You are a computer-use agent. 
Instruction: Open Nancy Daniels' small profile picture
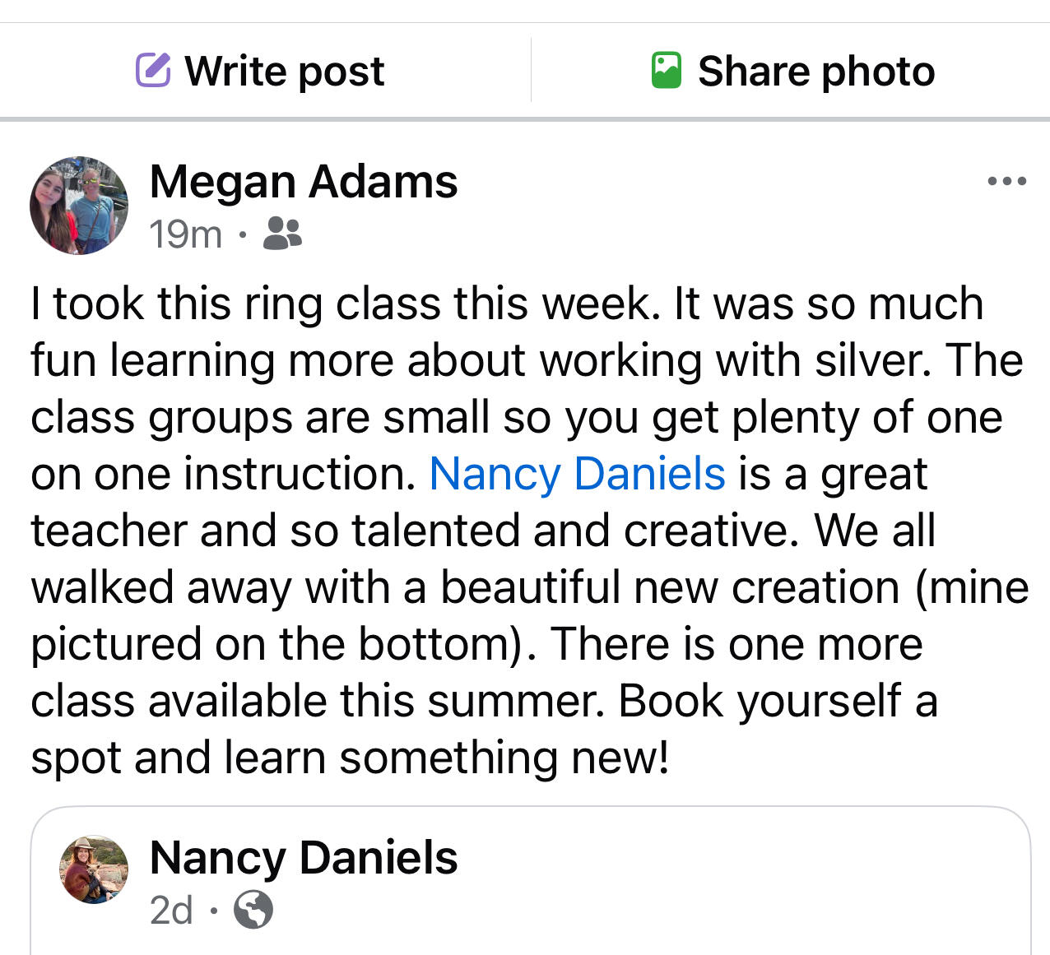click(x=94, y=869)
